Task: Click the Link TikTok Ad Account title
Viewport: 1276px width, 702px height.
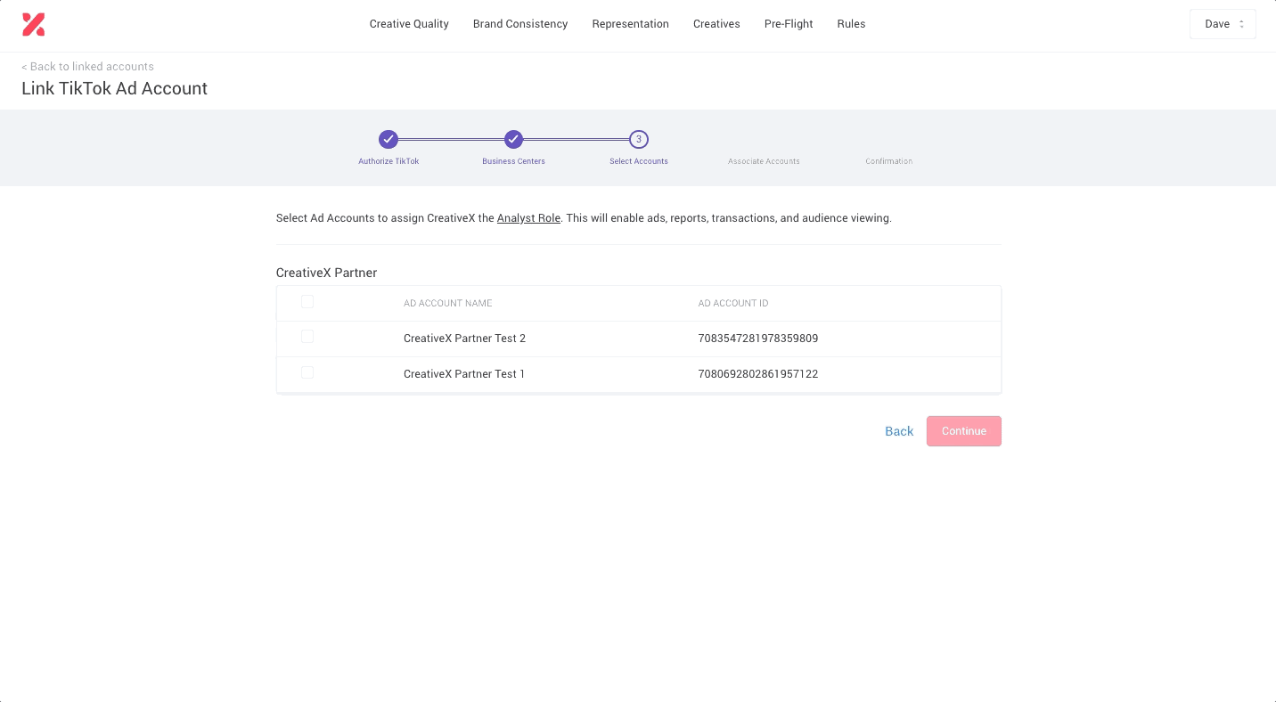Action: pyautogui.click(x=114, y=88)
